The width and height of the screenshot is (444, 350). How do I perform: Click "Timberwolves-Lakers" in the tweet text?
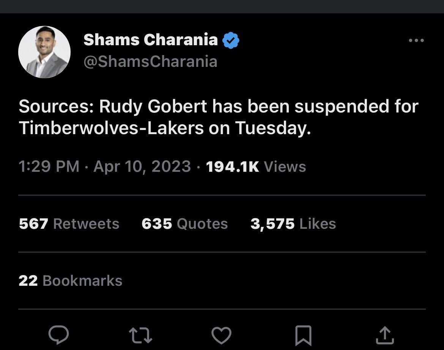(x=111, y=128)
